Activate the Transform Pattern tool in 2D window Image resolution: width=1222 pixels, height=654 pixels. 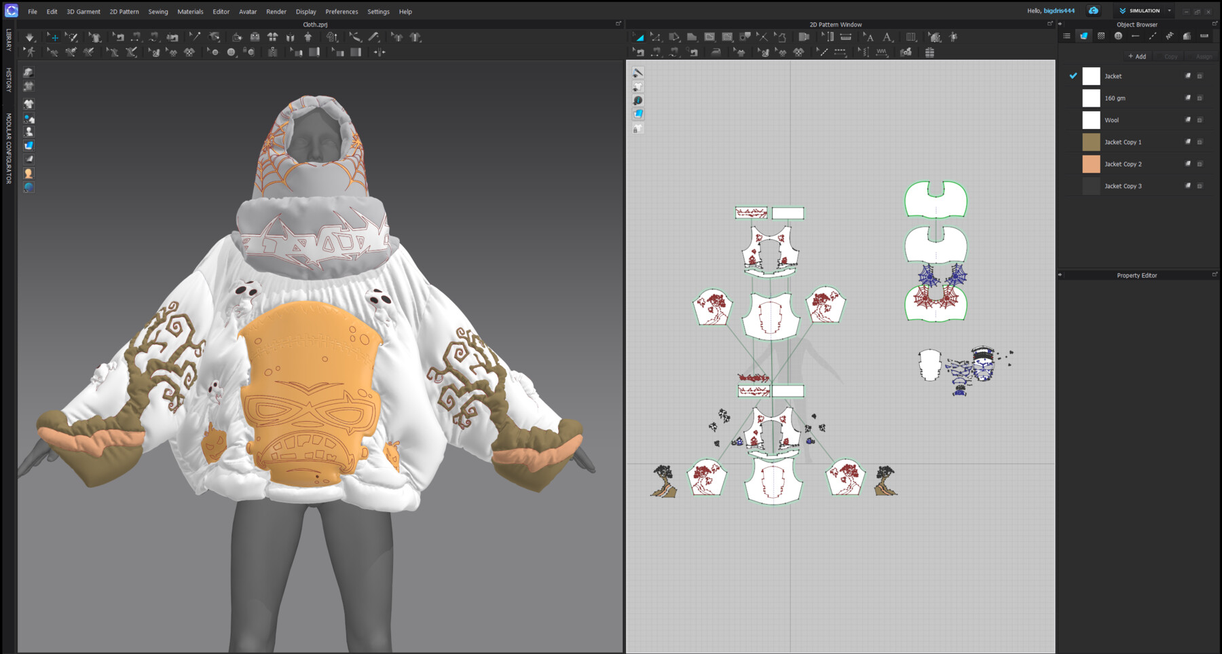pyautogui.click(x=639, y=38)
